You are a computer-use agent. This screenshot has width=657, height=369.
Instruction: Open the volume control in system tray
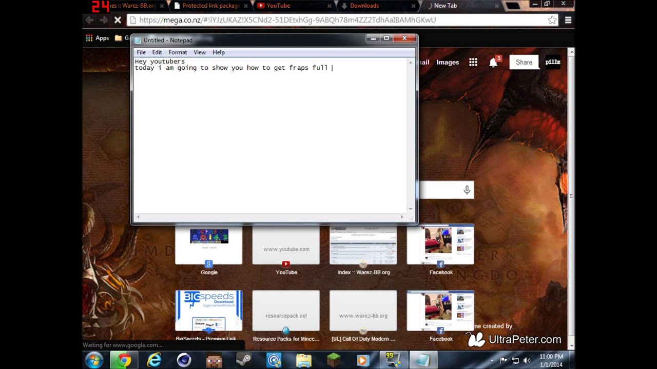[526, 360]
